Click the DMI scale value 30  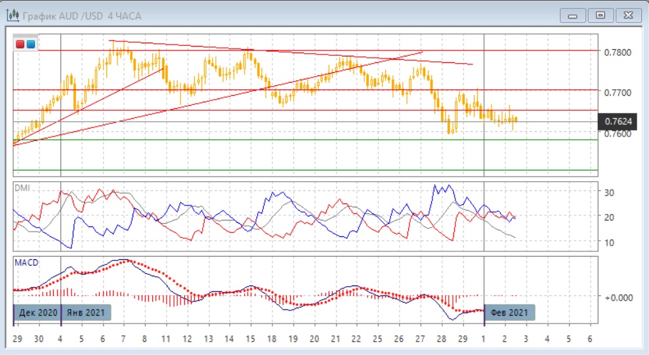click(608, 192)
